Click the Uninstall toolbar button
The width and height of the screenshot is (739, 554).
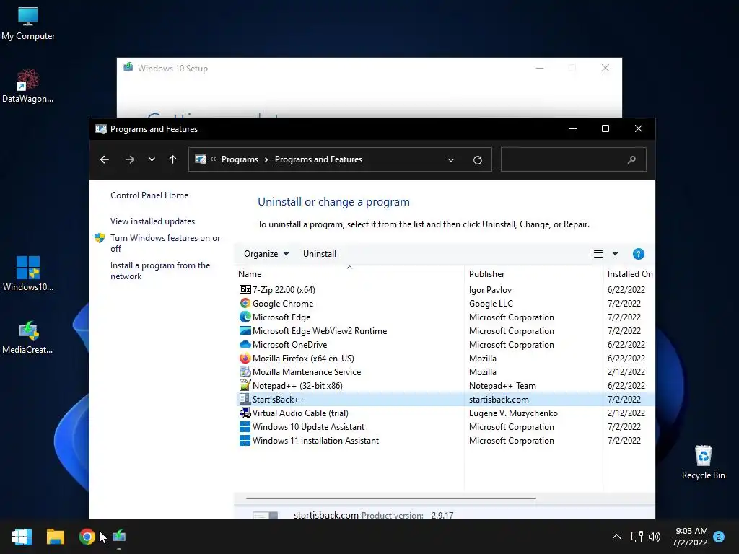coord(320,254)
